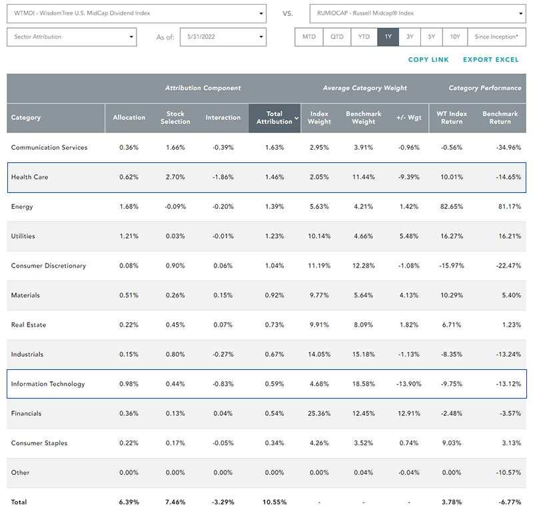
Task: Open the As of date dropdown
Action: pos(223,37)
